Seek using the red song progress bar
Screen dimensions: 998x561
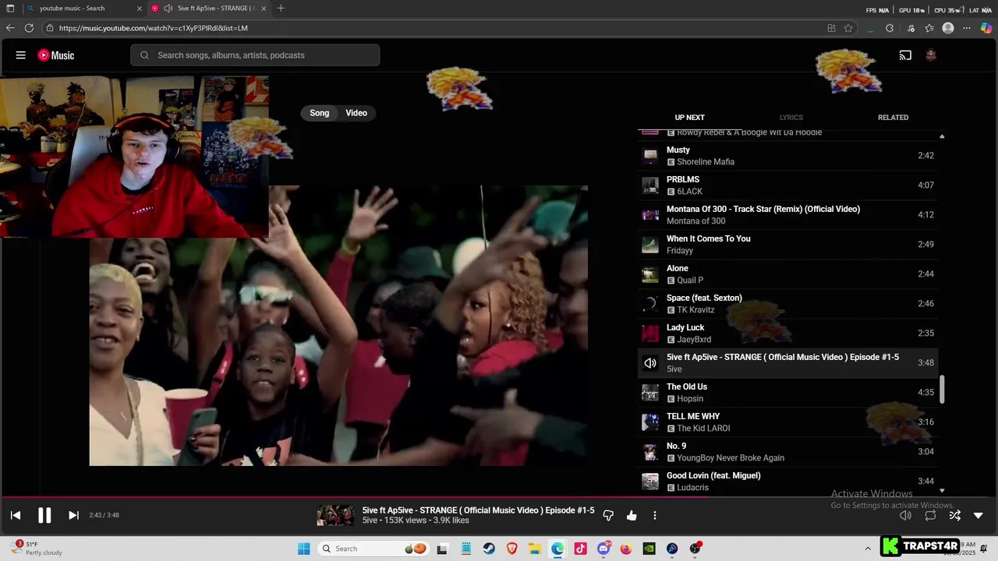(499, 496)
